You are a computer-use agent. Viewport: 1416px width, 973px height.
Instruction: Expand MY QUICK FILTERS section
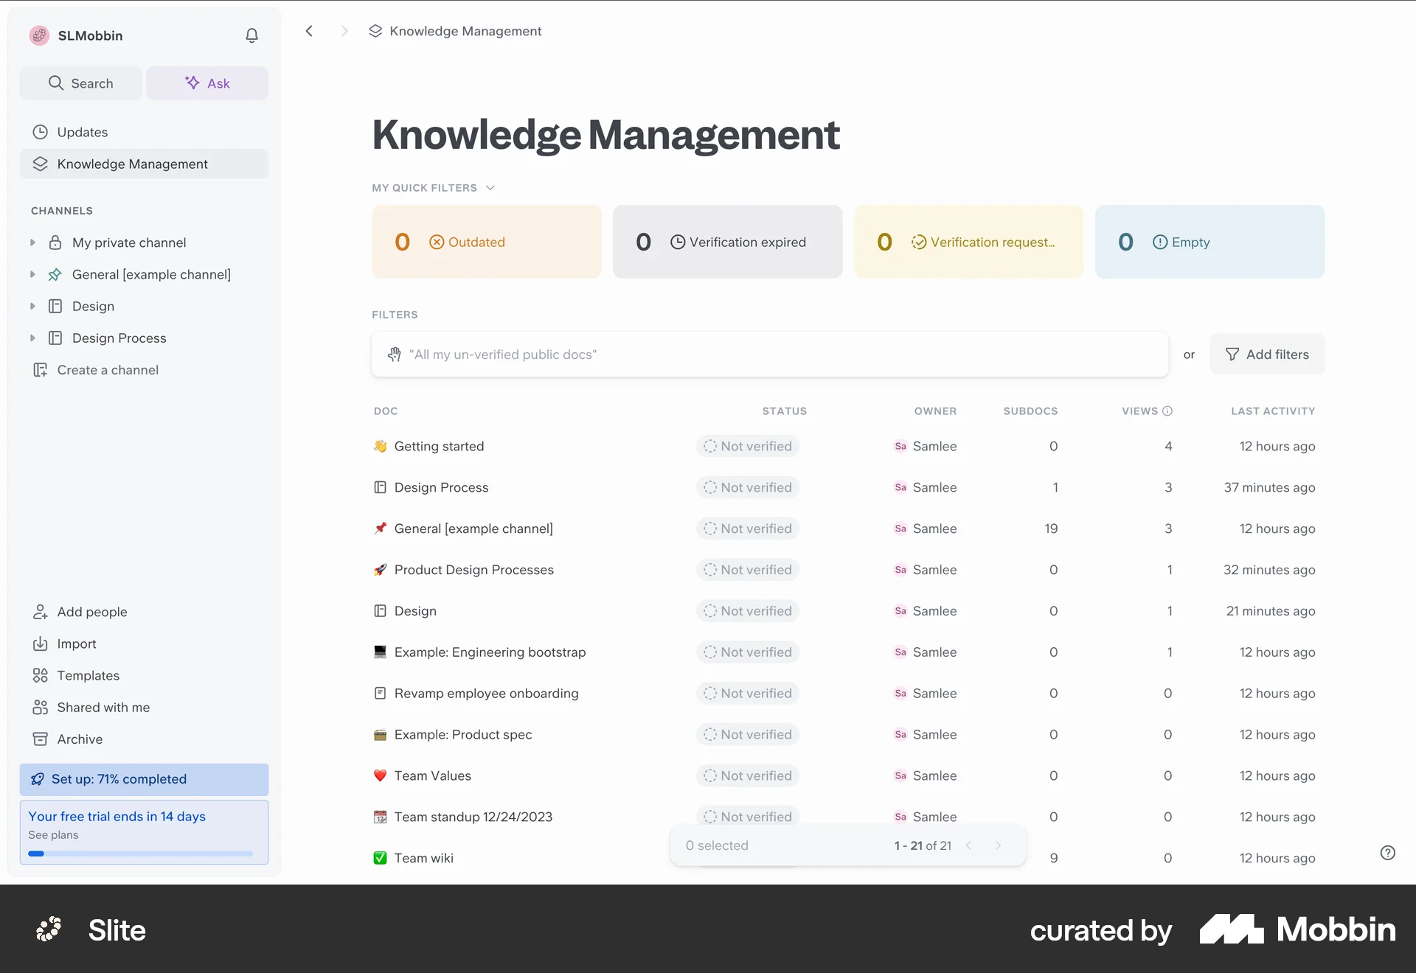[491, 188]
